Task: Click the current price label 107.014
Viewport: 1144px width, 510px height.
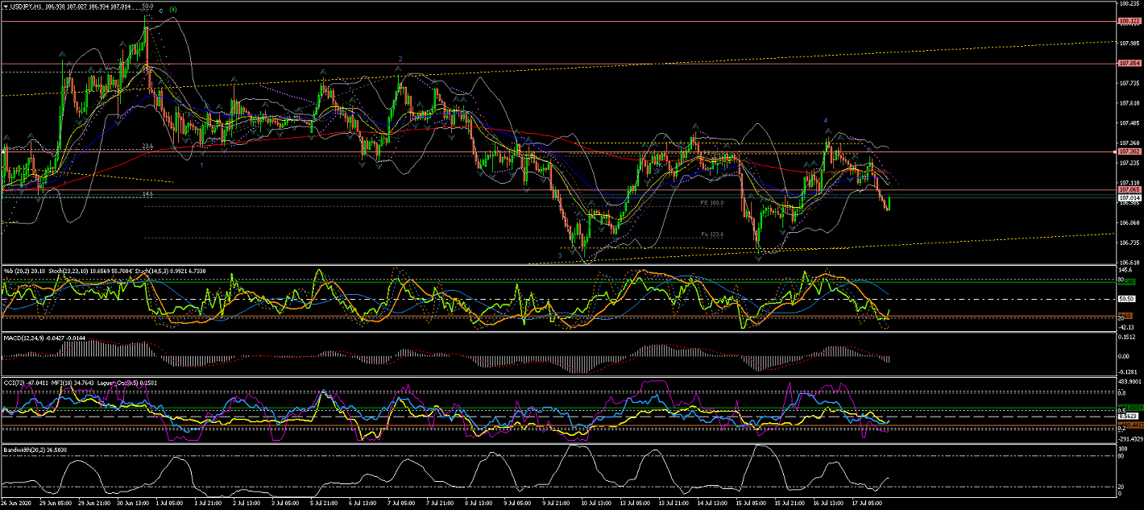Action: coord(1128,197)
